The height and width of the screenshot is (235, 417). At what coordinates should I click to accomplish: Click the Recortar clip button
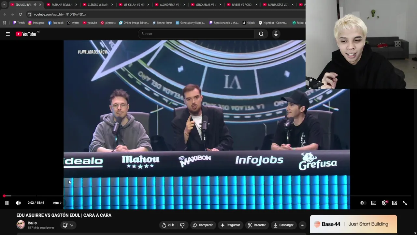click(256, 225)
